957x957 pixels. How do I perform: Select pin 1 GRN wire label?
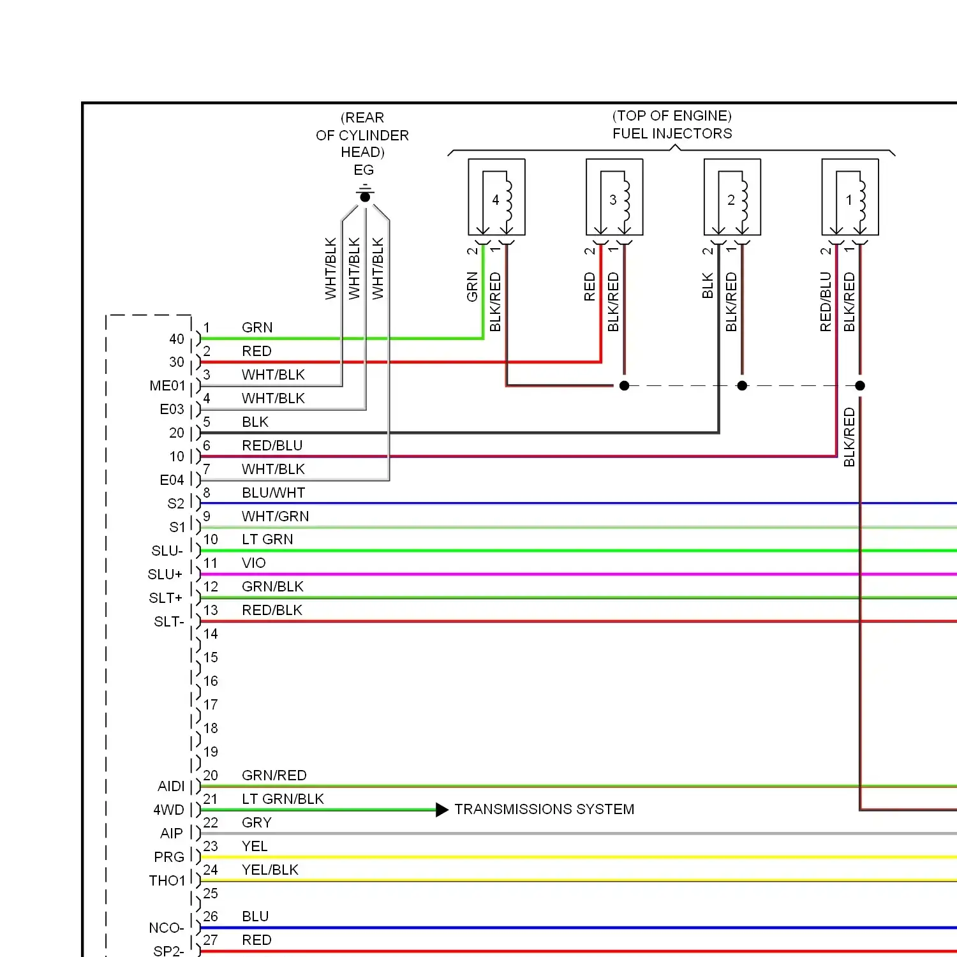pos(257,327)
